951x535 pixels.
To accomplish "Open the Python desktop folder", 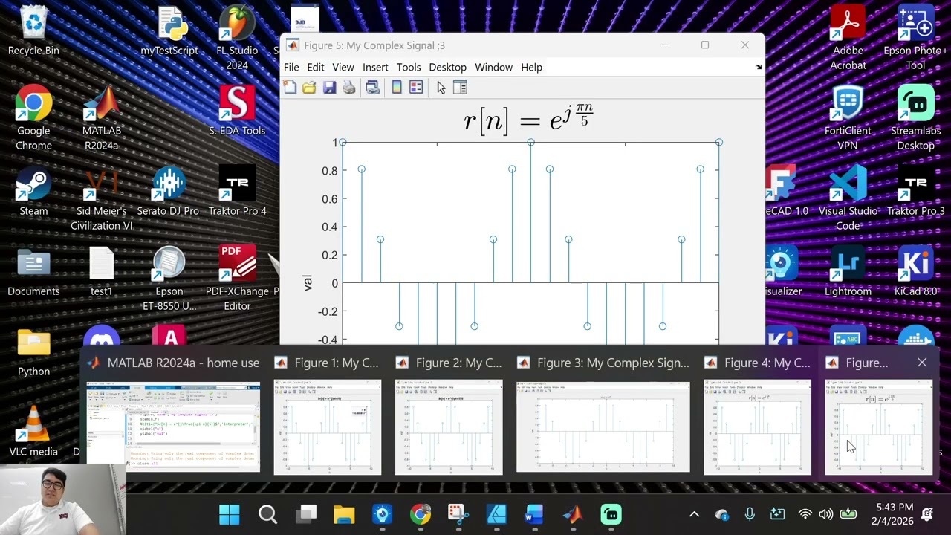I will click(x=33, y=352).
